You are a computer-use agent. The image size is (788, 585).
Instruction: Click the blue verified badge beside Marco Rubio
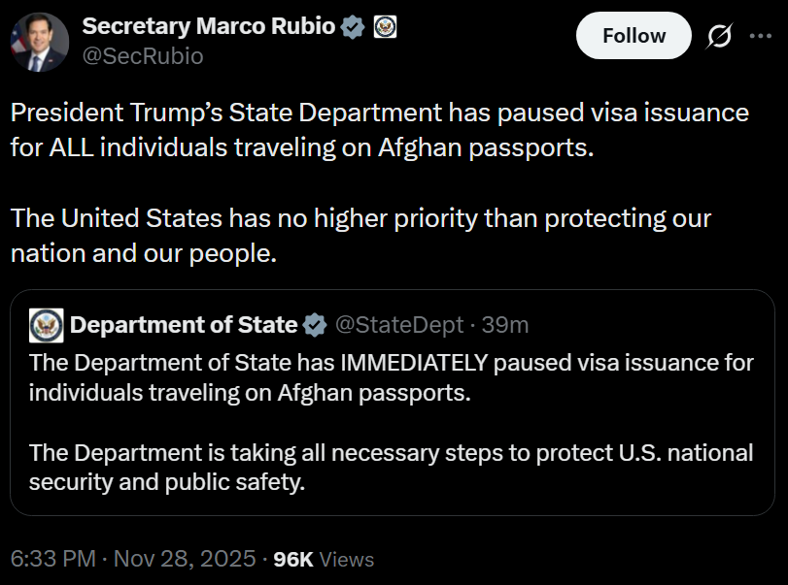[x=353, y=28]
